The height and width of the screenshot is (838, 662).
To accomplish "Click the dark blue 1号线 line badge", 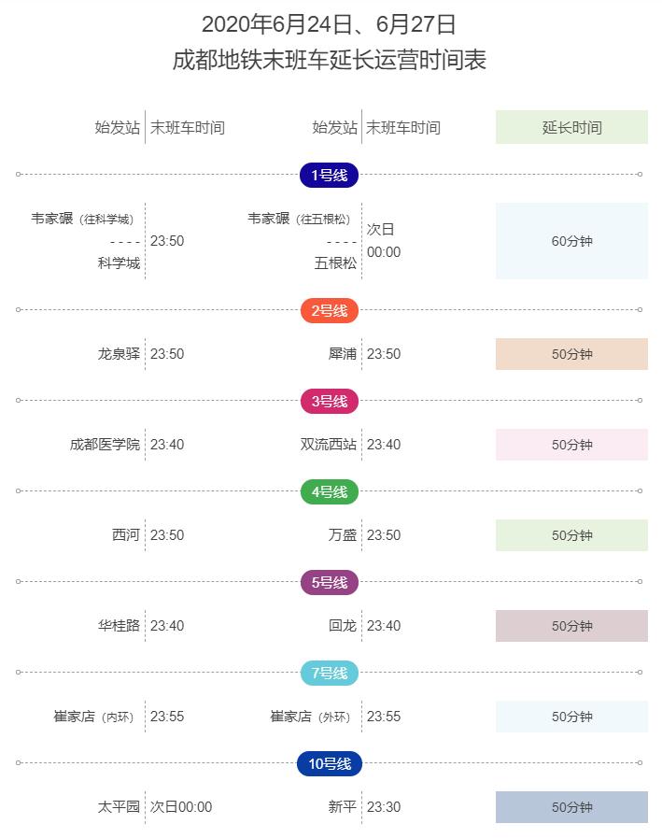I will tap(329, 175).
